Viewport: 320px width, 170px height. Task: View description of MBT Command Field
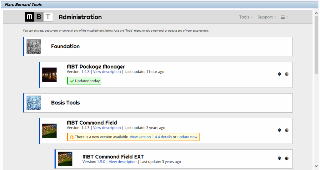(x=107, y=128)
